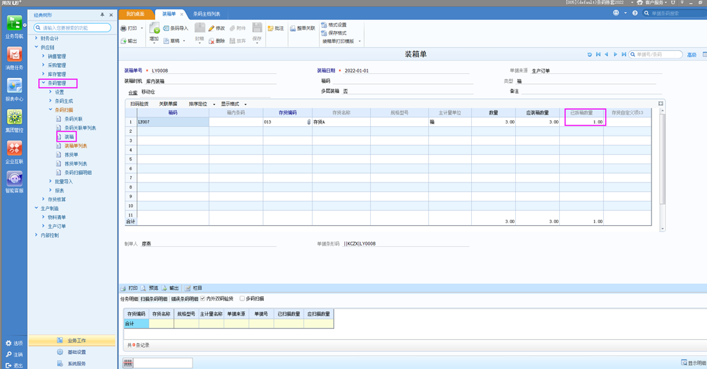
Task: Open 企业互联 sidebar icon
Action: coord(14,152)
